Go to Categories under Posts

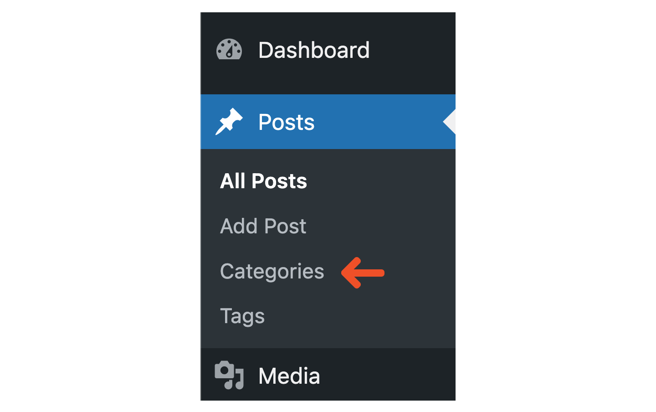point(272,272)
